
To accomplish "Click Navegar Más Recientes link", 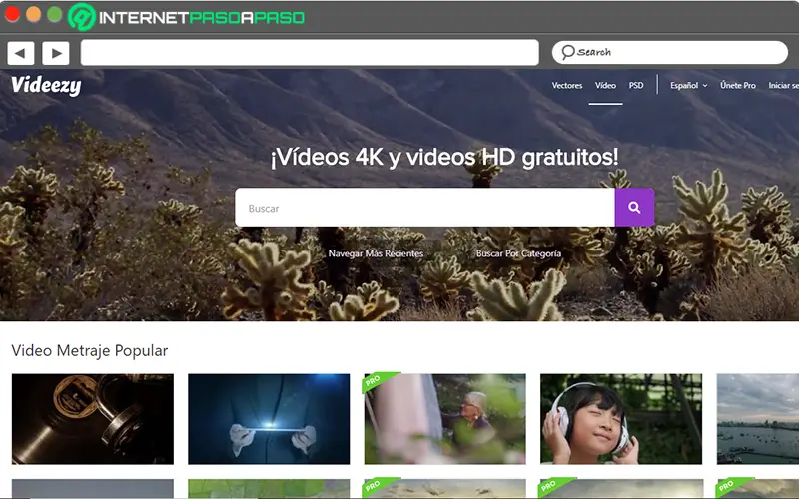I will 376,253.
